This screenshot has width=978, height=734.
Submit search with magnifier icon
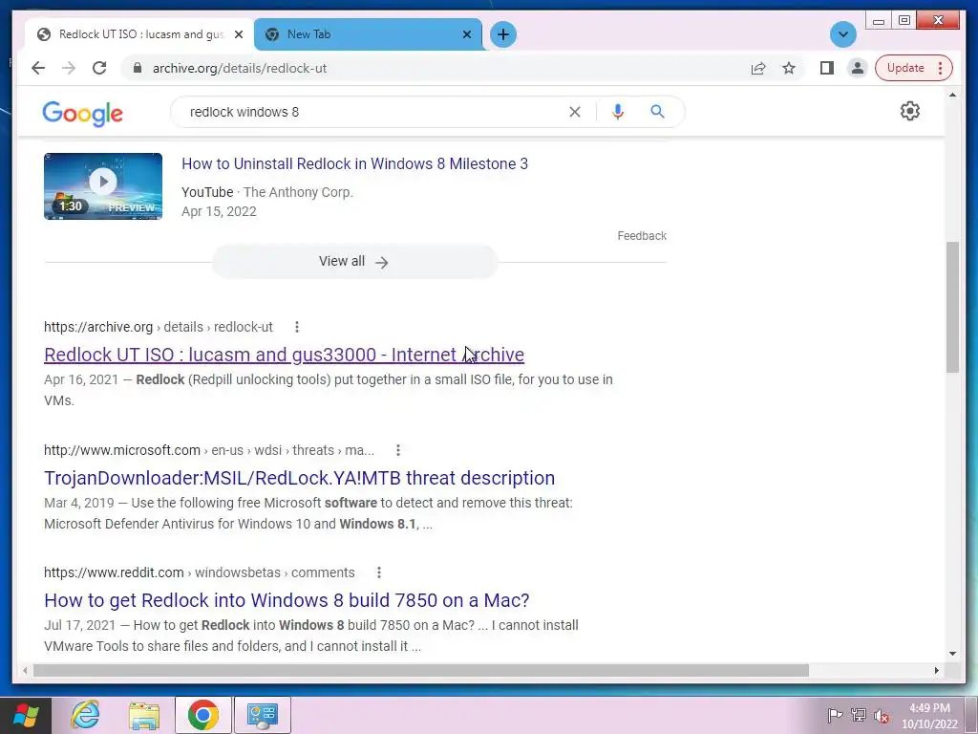click(657, 112)
